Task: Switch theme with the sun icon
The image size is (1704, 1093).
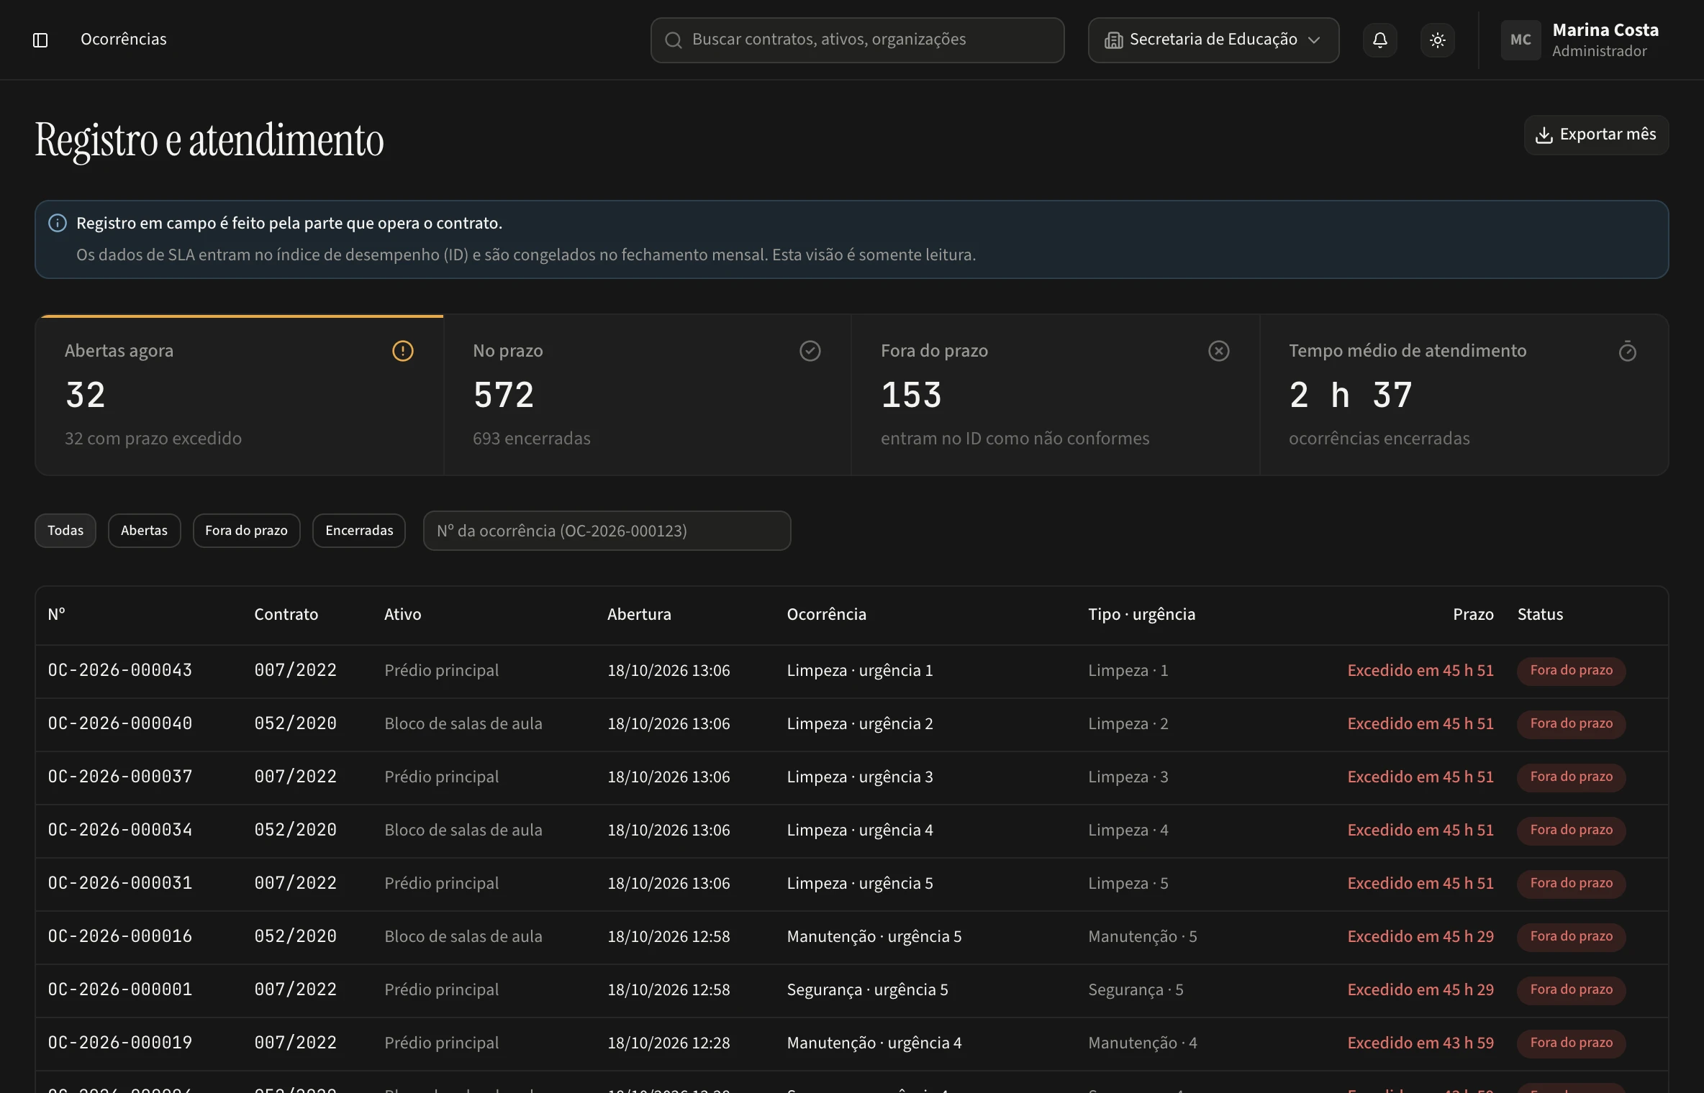Action: click(x=1437, y=40)
